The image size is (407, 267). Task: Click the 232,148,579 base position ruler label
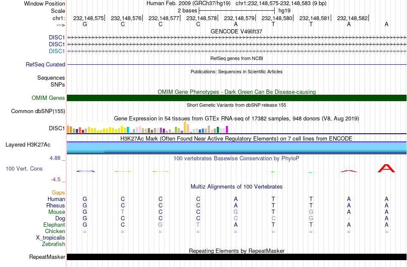[239, 18]
